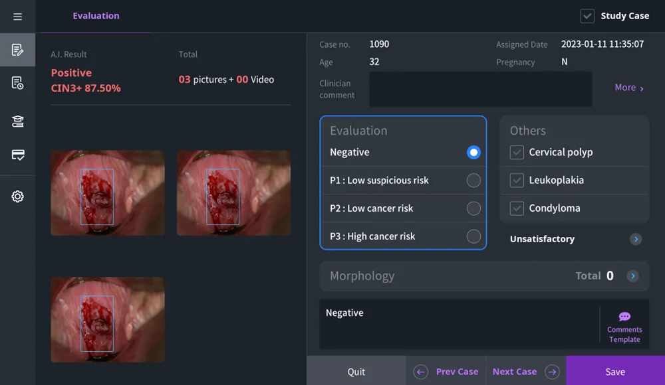Screen dimensions: 665x385
Task: Expand the Unsatisfactory section arrow
Action: tap(636, 239)
